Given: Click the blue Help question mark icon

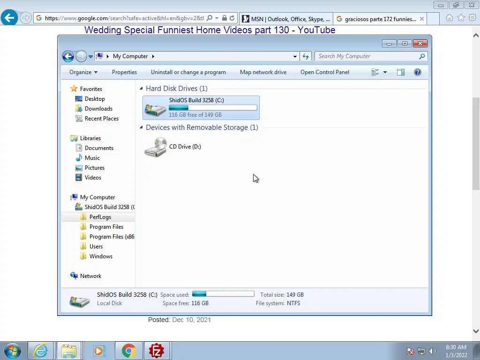Looking at the screenshot, I should pos(418,72).
